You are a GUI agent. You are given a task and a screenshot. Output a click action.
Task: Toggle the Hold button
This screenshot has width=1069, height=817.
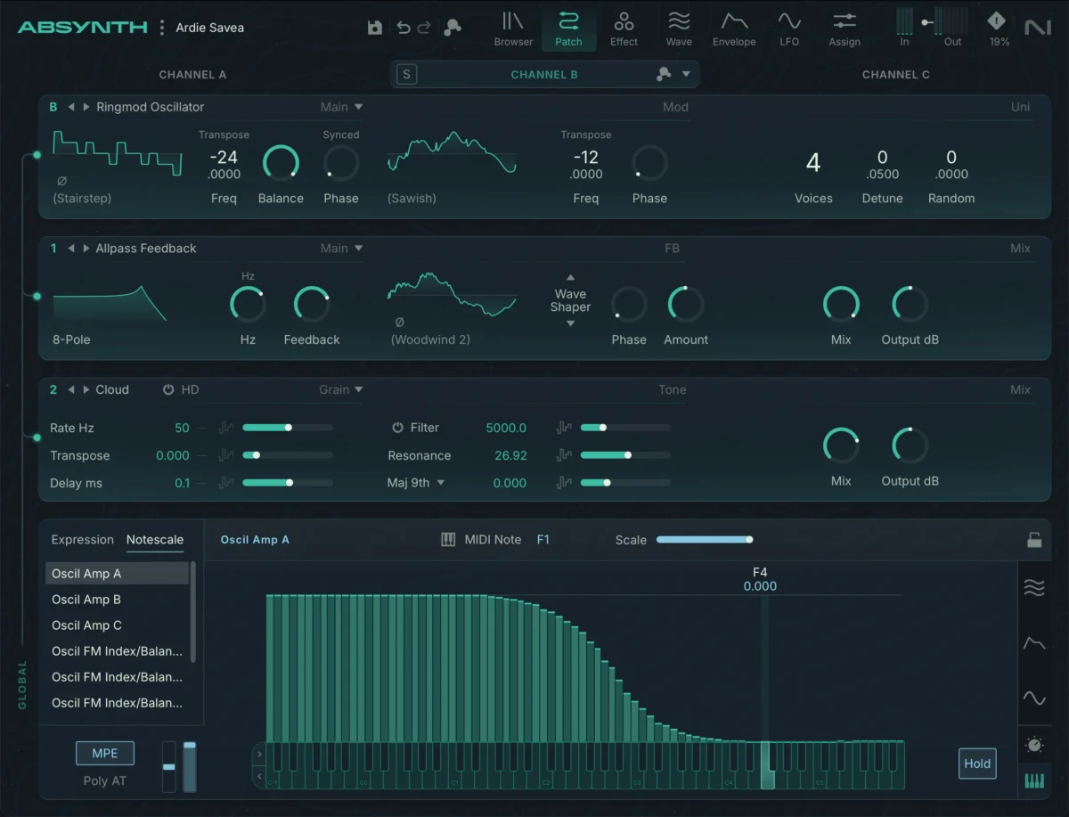(977, 764)
